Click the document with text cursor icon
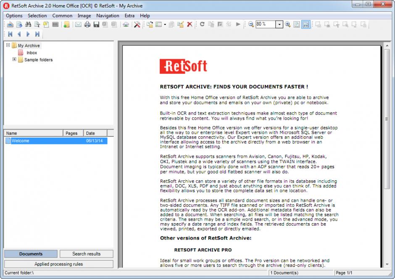395x279 pixels. pos(37,24)
